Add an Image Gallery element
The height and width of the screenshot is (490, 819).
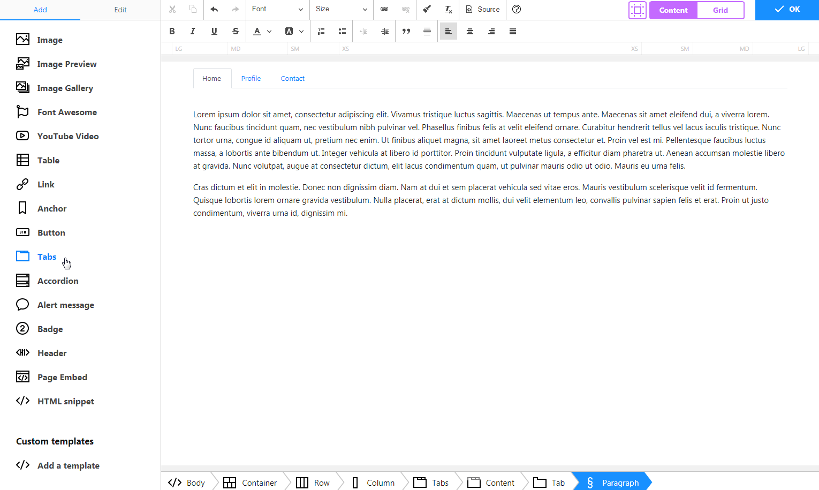coord(55,88)
